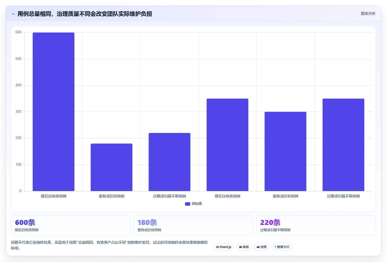
Task: Click the y-axis label 600
Action: [18, 32]
